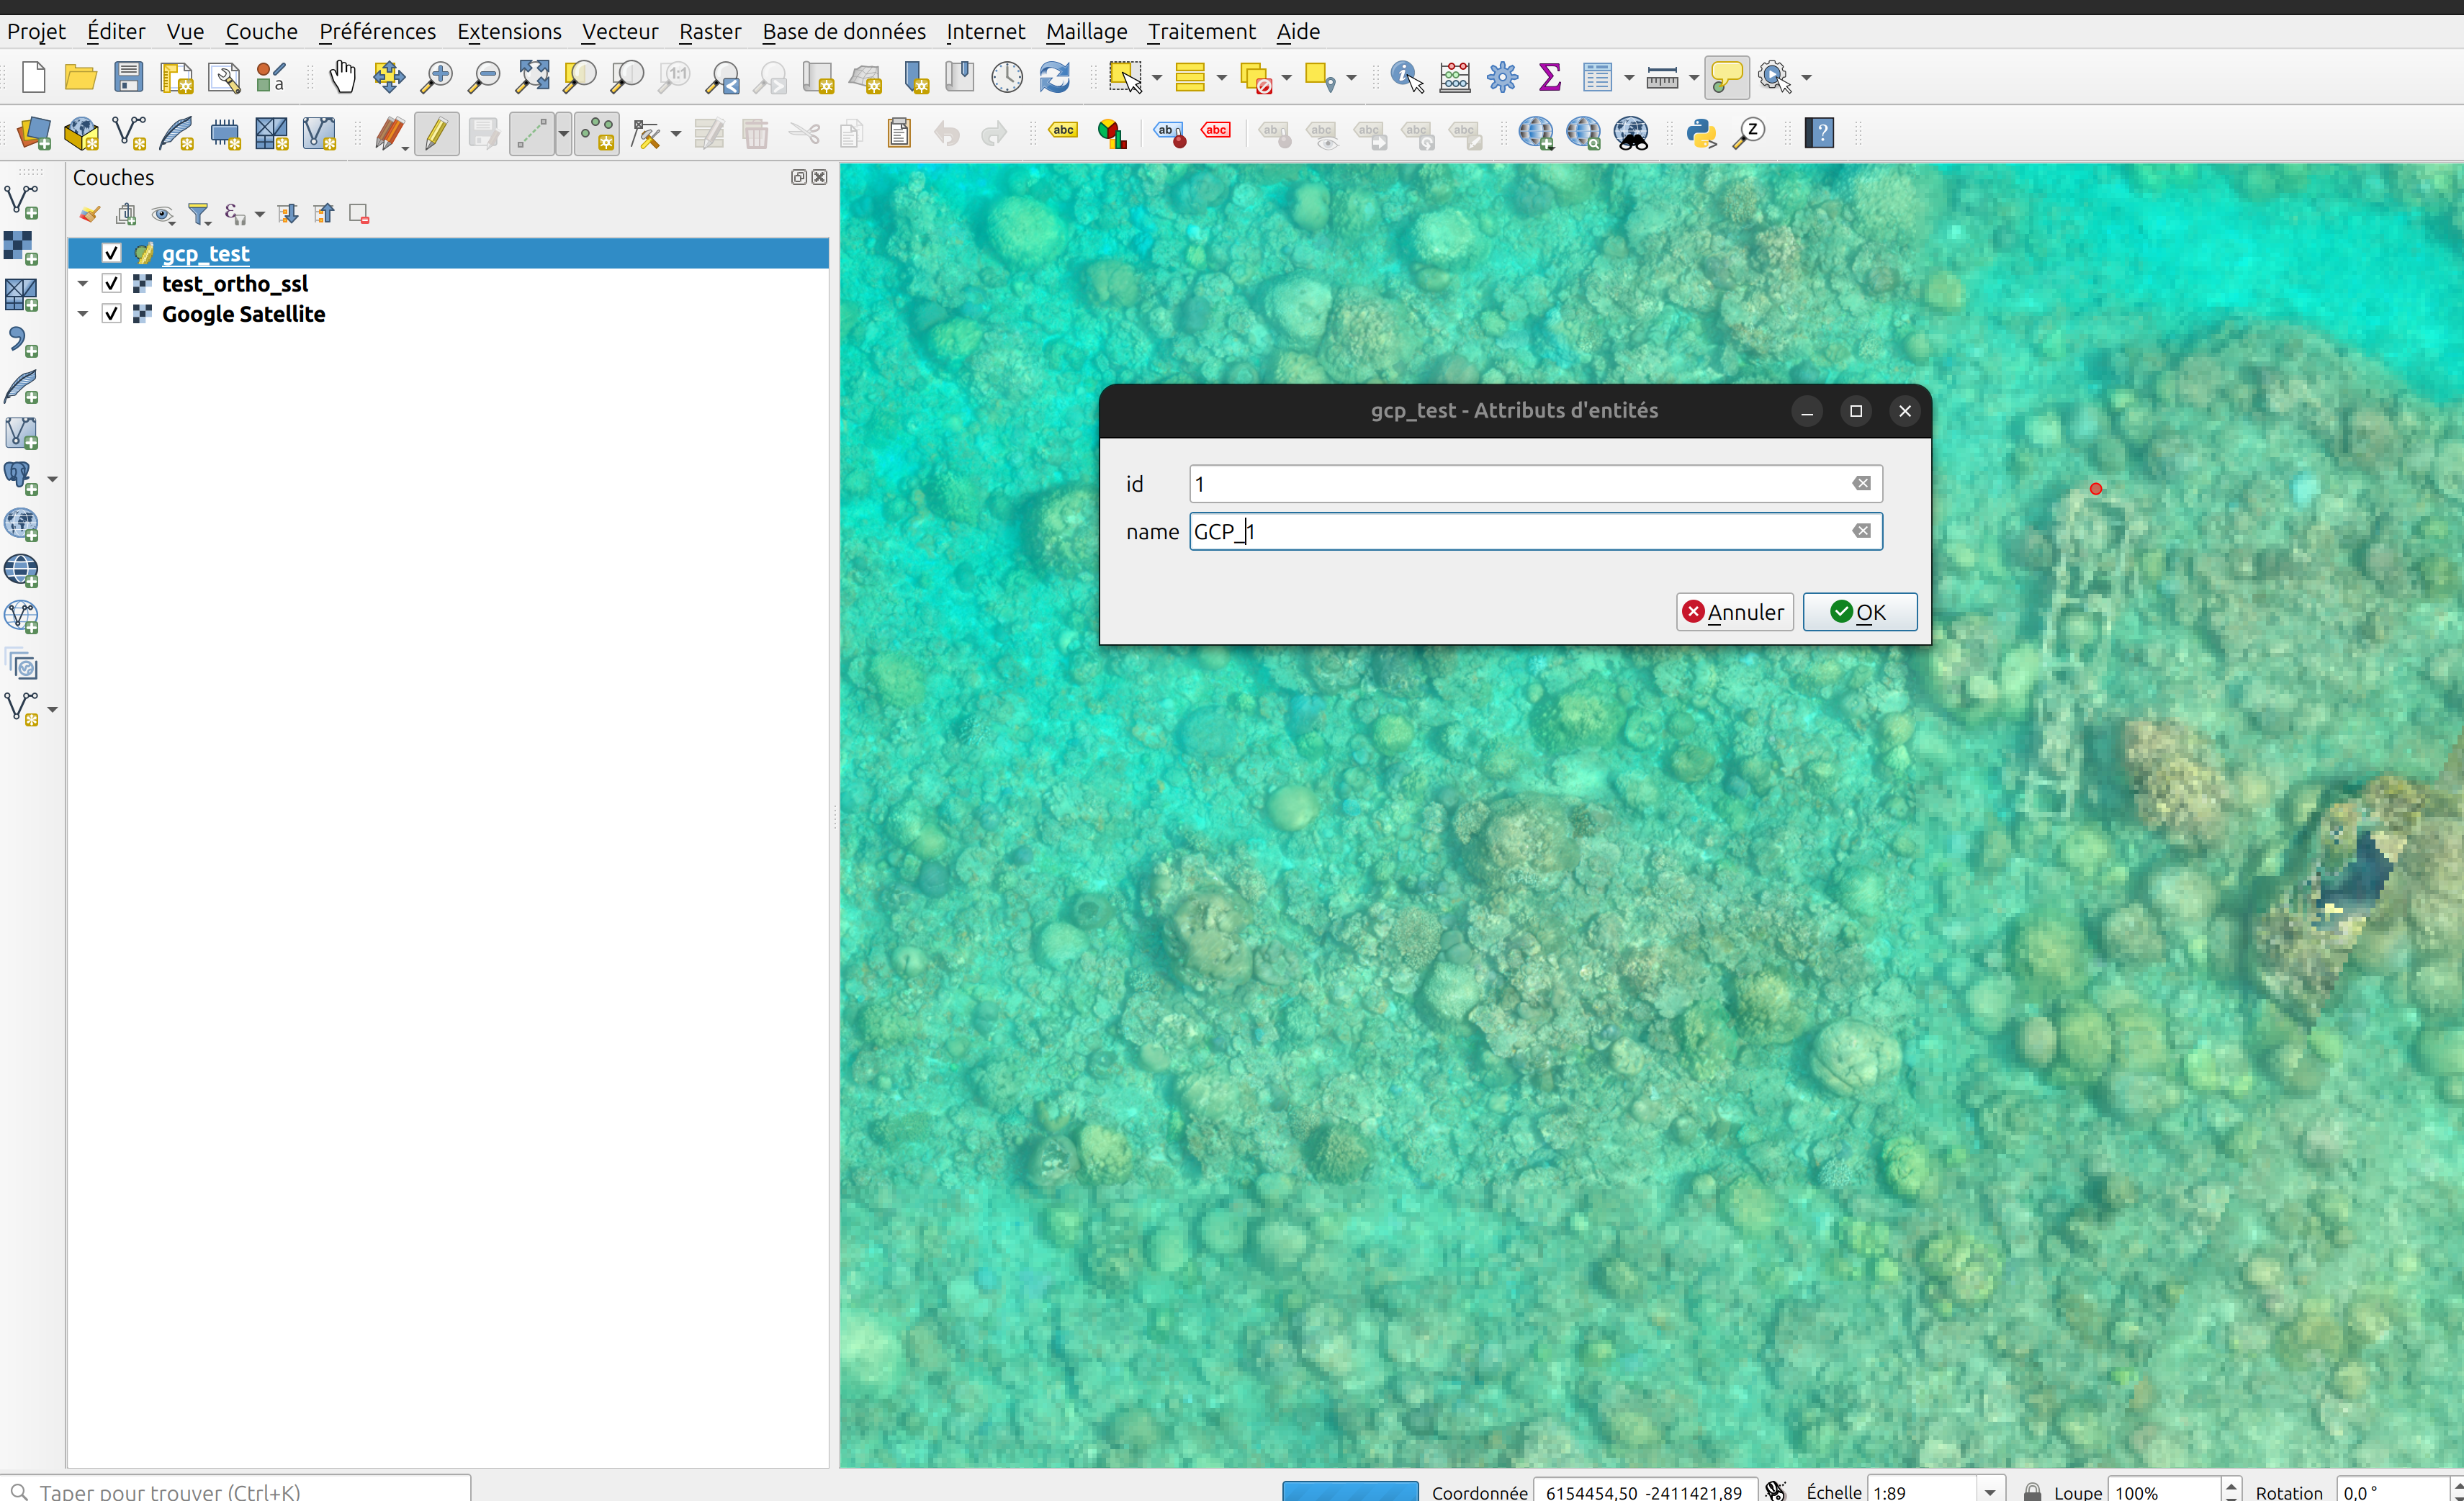Click the Zoom In magnifier icon
Viewport: 2464px width, 1501px height.
[436, 77]
